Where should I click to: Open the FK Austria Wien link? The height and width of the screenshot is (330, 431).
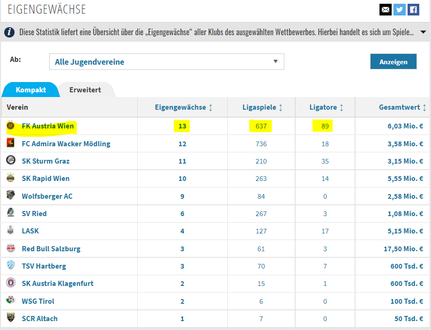48,126
